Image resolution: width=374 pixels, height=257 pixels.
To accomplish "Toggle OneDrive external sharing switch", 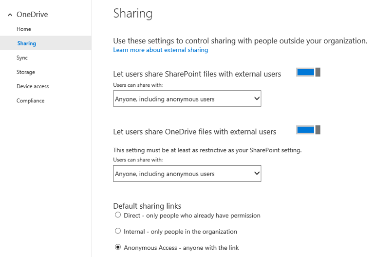I will (308, 130).
